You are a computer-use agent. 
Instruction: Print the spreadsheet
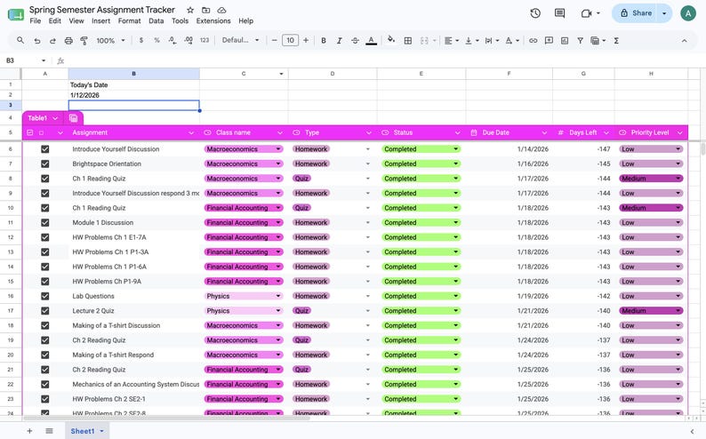coord(68,41)
